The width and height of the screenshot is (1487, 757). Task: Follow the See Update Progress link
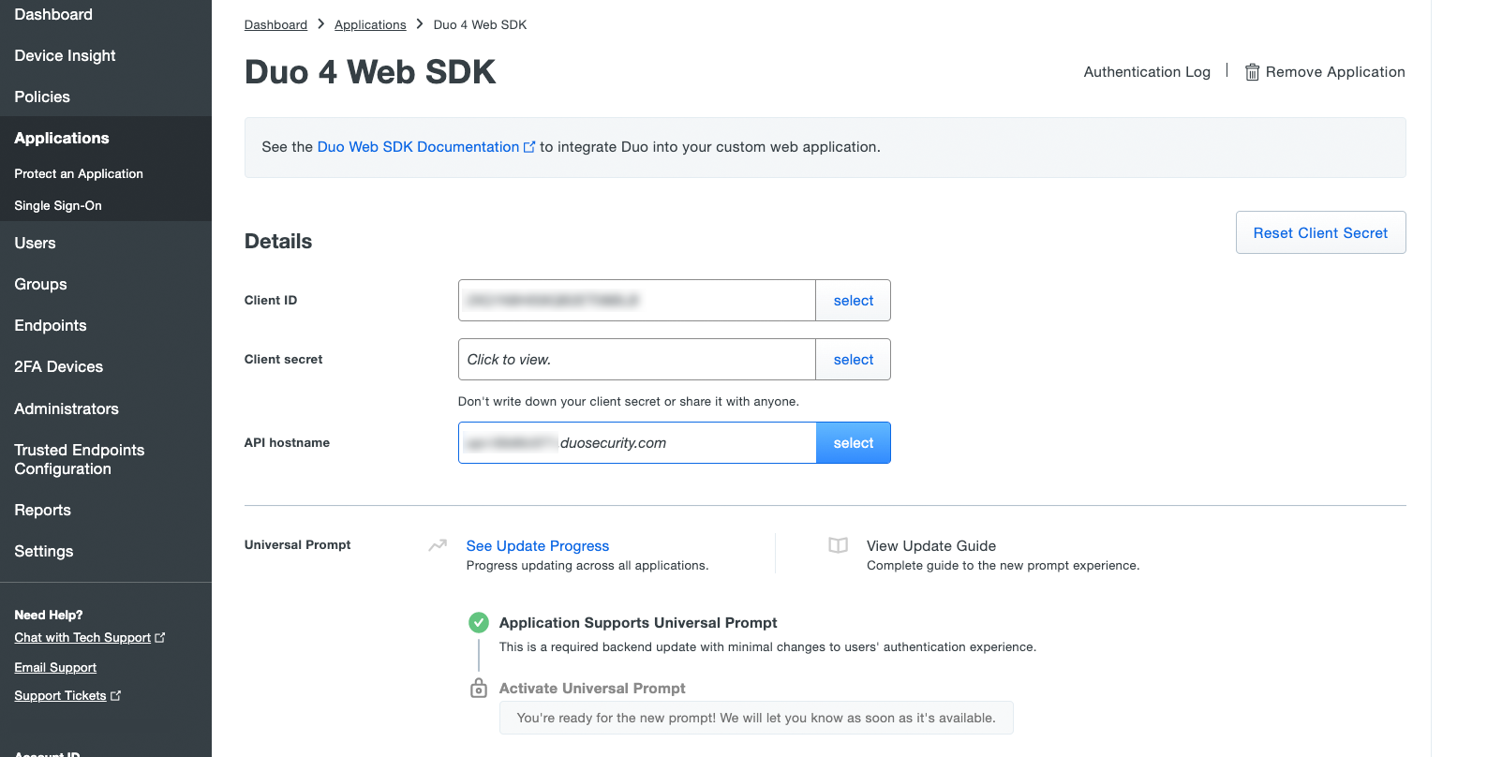[x=537, y=545]
